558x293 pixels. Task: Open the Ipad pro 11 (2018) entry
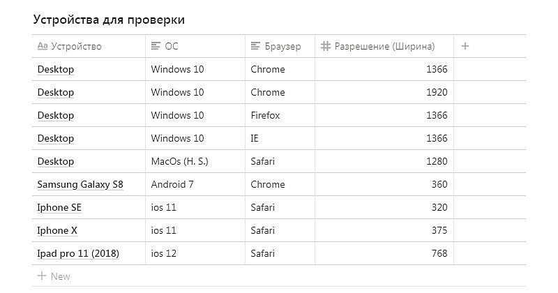click(x=78, y=253)
